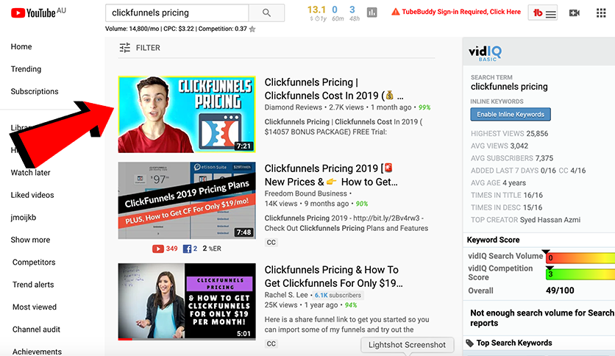This screenshot has width=615, height=356.
Task: Click HIGHEST VIEWS 25,856 value
Action: tap(537, 134)
